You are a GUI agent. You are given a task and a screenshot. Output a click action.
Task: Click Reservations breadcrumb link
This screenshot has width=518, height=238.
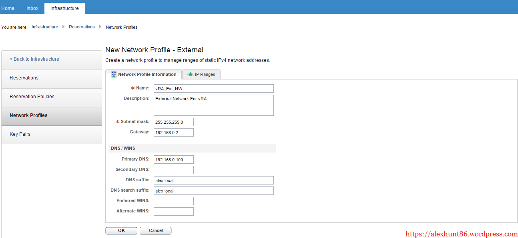82,27
